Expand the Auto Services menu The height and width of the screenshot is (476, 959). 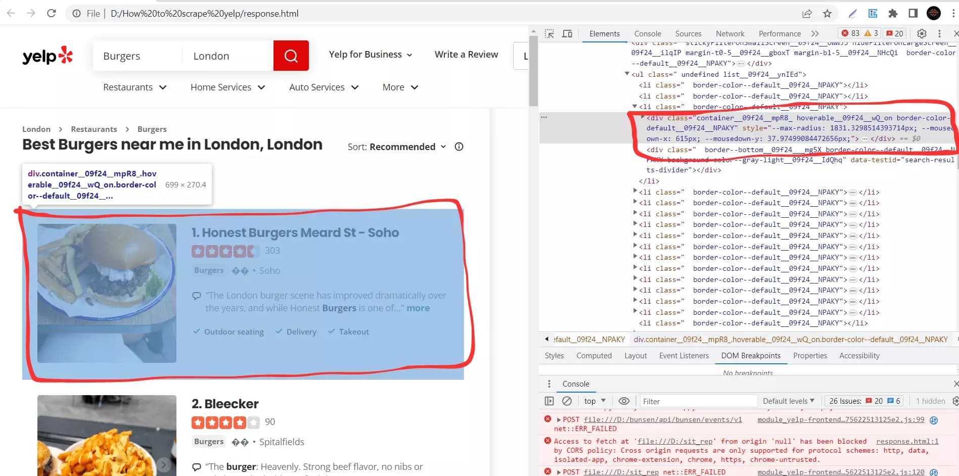pyautogui.click(x=324, y=87)
